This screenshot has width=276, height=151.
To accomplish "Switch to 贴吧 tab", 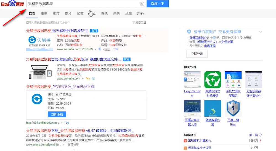I will click(104, 14).
